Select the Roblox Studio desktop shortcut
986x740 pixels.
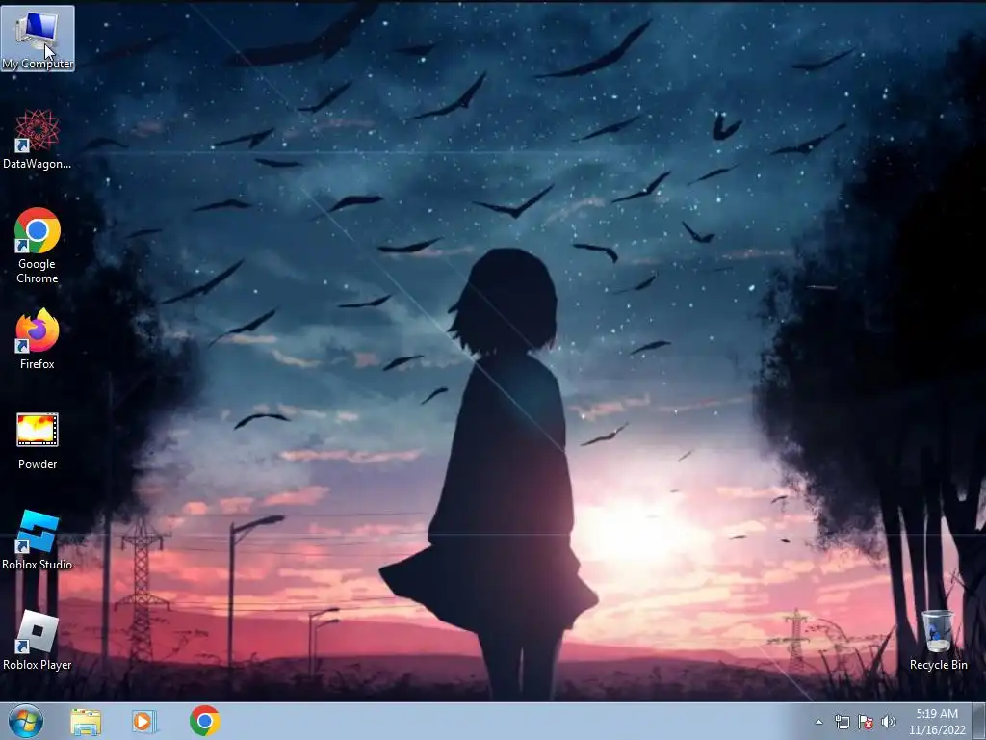(38, 541)
